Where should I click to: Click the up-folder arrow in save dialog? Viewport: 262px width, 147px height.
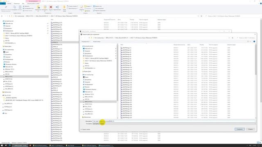89,38
